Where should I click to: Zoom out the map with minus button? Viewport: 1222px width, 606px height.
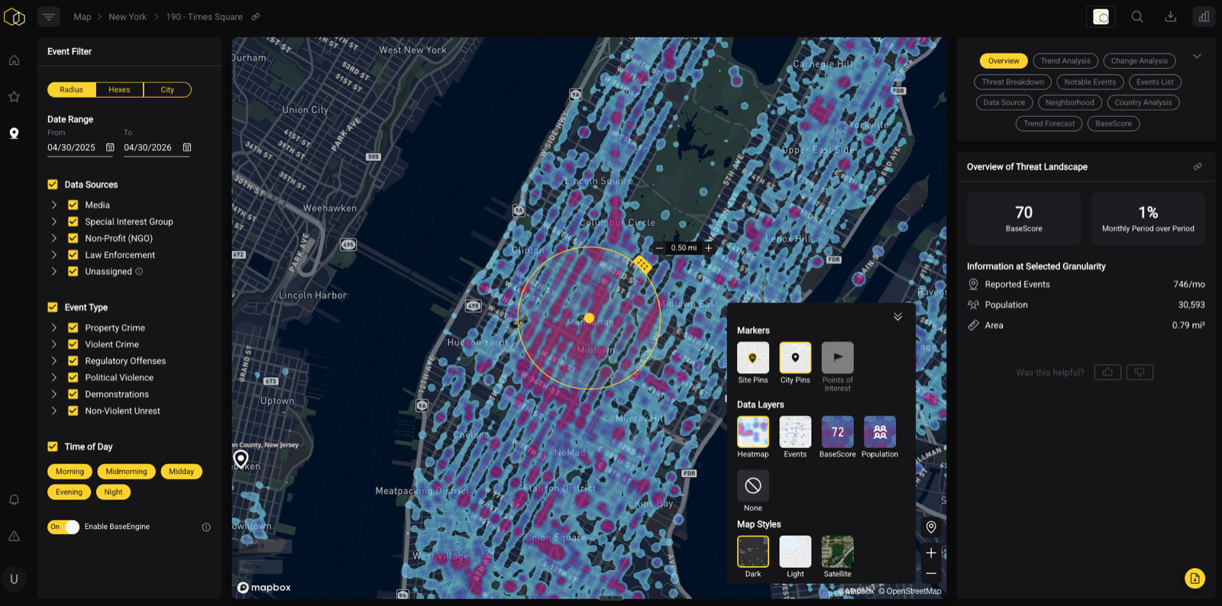(931, 573)
